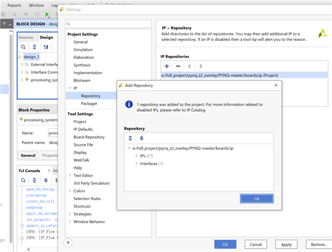This screenshot has height=252, width=332.
Task: Click Apply in Settings dialog
Action: coord(286,244)
